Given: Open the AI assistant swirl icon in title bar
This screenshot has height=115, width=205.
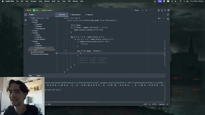Looking at the screenshot, I should click(x=159, y=10).
